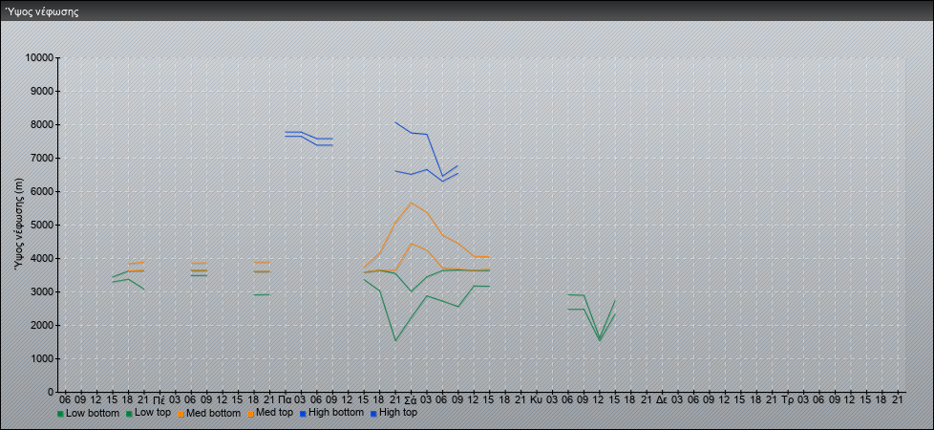The image size is (934, 430).
Task: Click the "Ύψος νέφωσης" panel title
Action: pos(41,11)
